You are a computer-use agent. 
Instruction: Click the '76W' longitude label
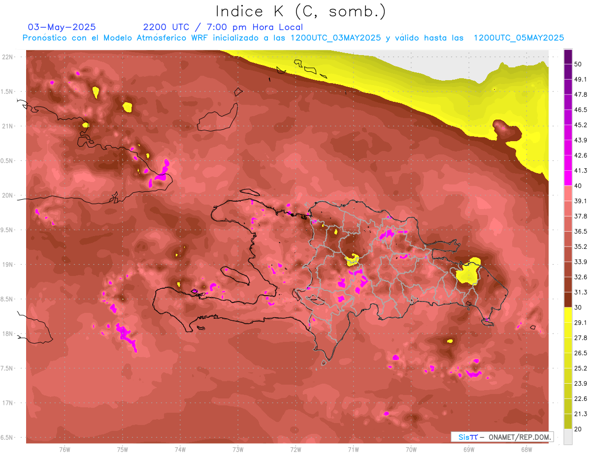(x=65, y=449)
